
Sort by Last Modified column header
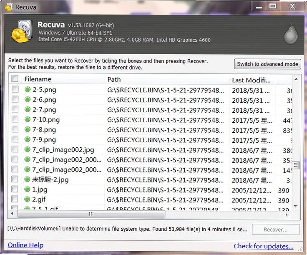[252, 80]
